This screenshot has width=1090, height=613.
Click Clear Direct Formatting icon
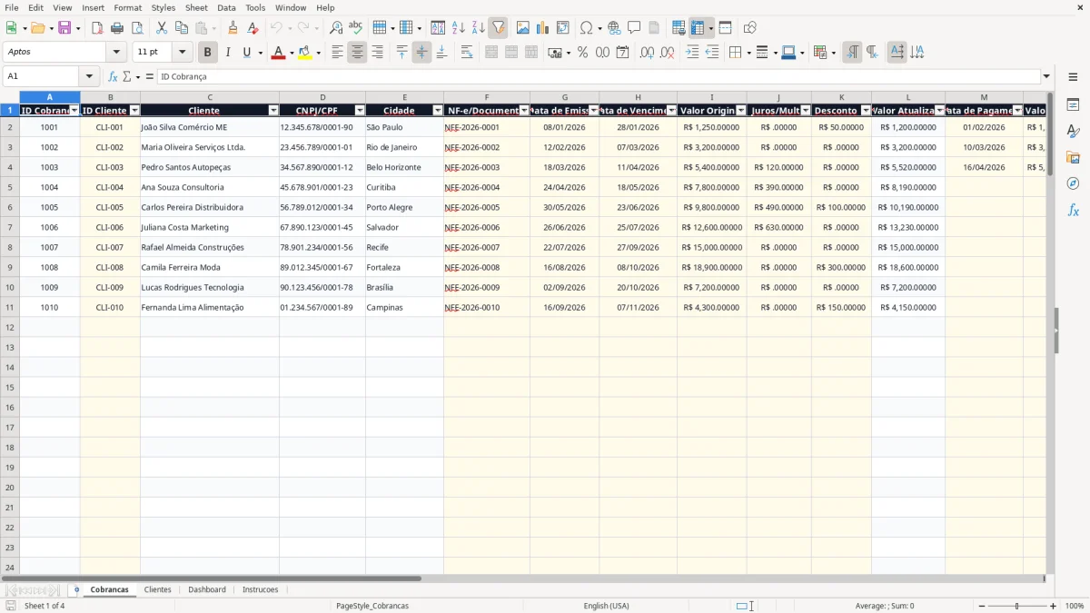click(253, 28)
